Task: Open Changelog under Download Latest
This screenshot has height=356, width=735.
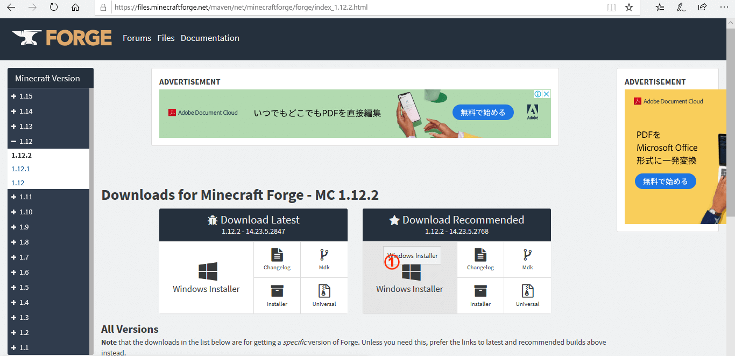Action: click(277, 260)
